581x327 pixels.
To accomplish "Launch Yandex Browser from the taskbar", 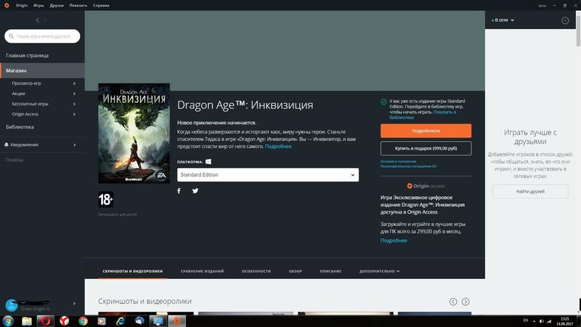I will pyautogui.click(x=65, y=321).
